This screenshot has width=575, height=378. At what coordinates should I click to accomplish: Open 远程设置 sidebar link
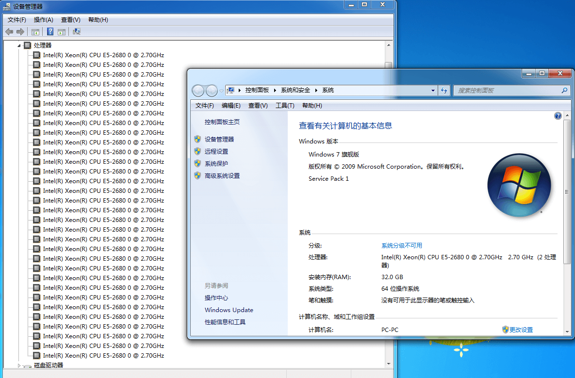[216, 151]
